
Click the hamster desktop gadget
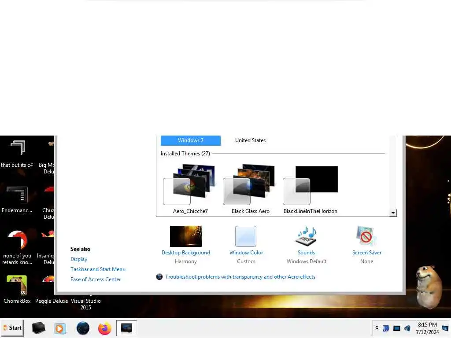tap(429, 287)
